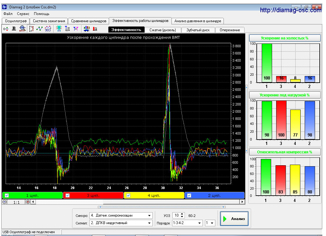Click the cyan waveform envelope range icon
Image resolution: width=326 pixels, height=236 pixels.
(x=59, y=29)
